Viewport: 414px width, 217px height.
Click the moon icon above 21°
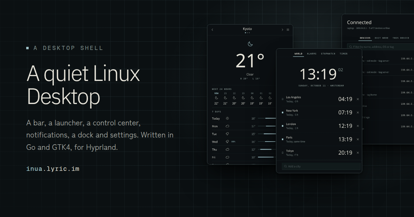click(x=250, y=44)
